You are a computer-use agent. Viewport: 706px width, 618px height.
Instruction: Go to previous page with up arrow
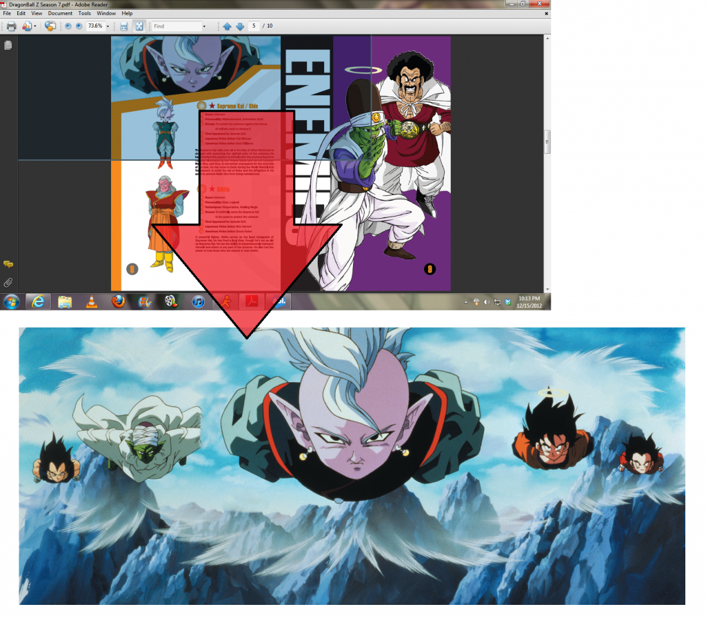click(228, 26)
